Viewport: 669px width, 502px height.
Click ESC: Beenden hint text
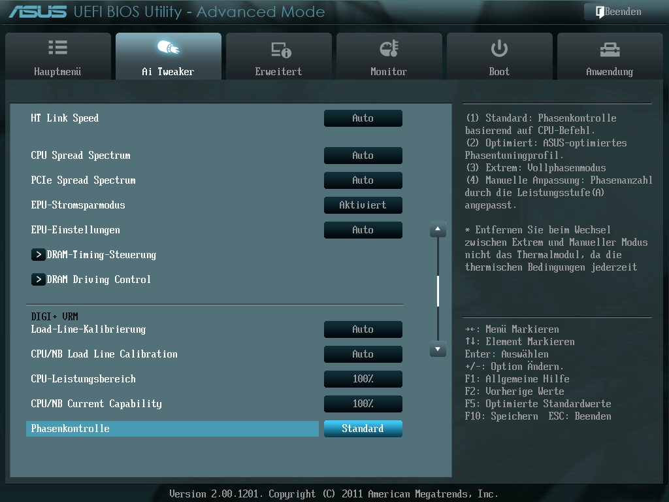point(580,416)
